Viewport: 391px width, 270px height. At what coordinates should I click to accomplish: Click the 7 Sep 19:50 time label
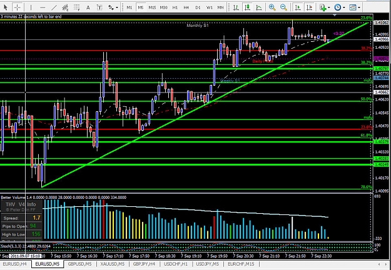pos(218,256)
